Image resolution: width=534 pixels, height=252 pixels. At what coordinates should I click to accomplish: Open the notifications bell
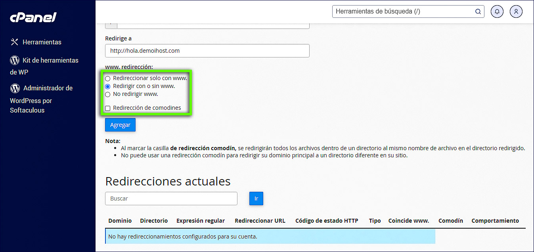click(497, 11)
